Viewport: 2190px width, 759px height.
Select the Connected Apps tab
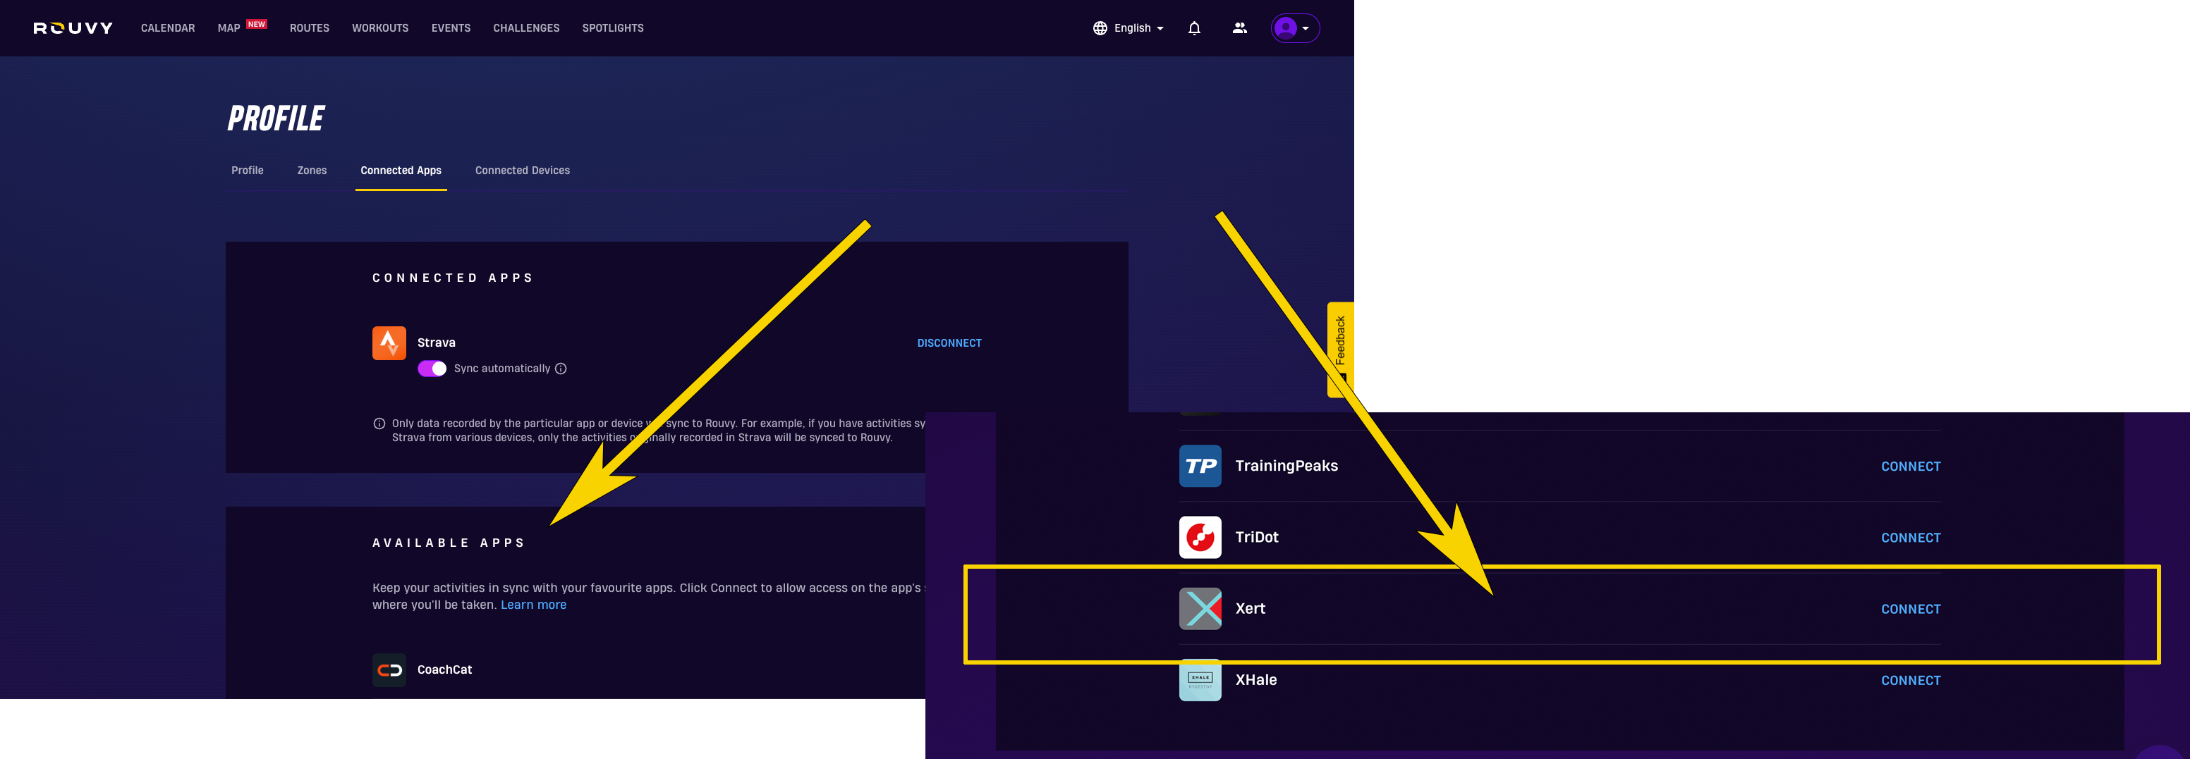pos(401,171)
